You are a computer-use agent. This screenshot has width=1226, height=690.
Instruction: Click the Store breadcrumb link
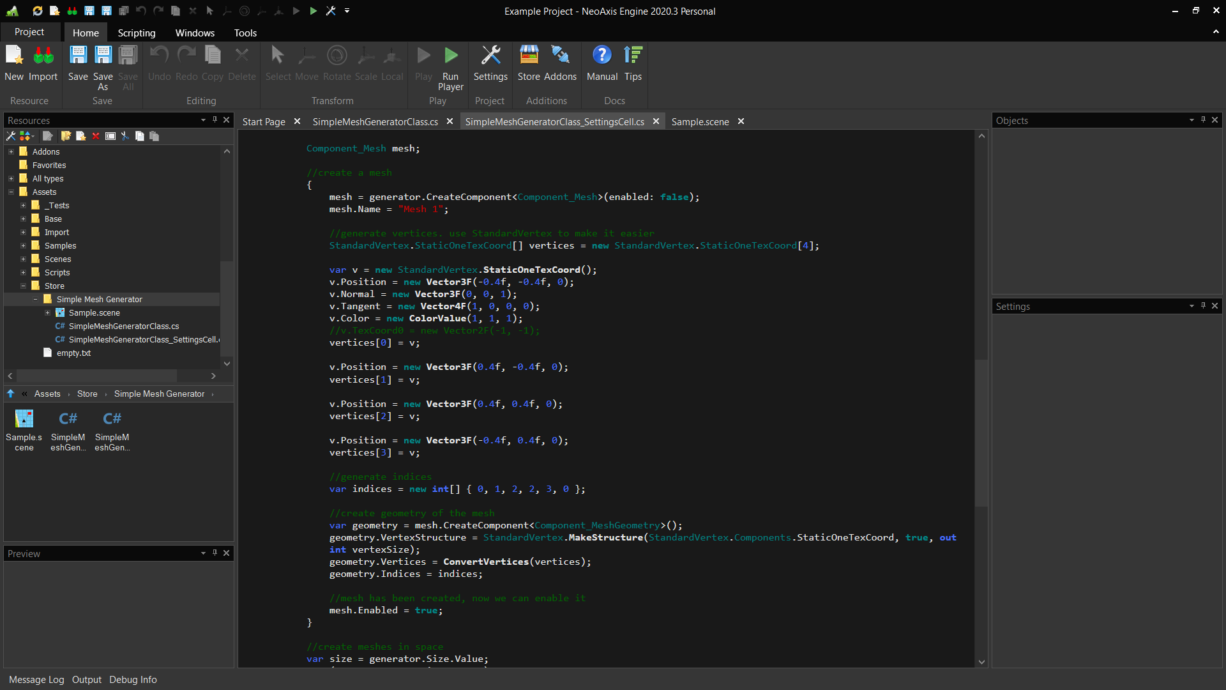point(87,394)
